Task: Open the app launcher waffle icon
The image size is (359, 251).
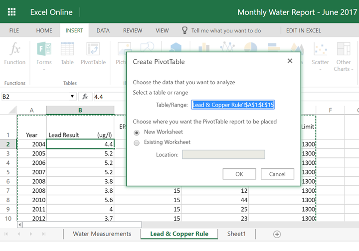Action: coord(11,12)
